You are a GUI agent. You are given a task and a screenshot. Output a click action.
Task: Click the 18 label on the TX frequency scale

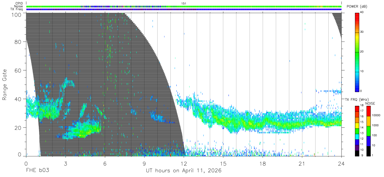tap(362, 106)
